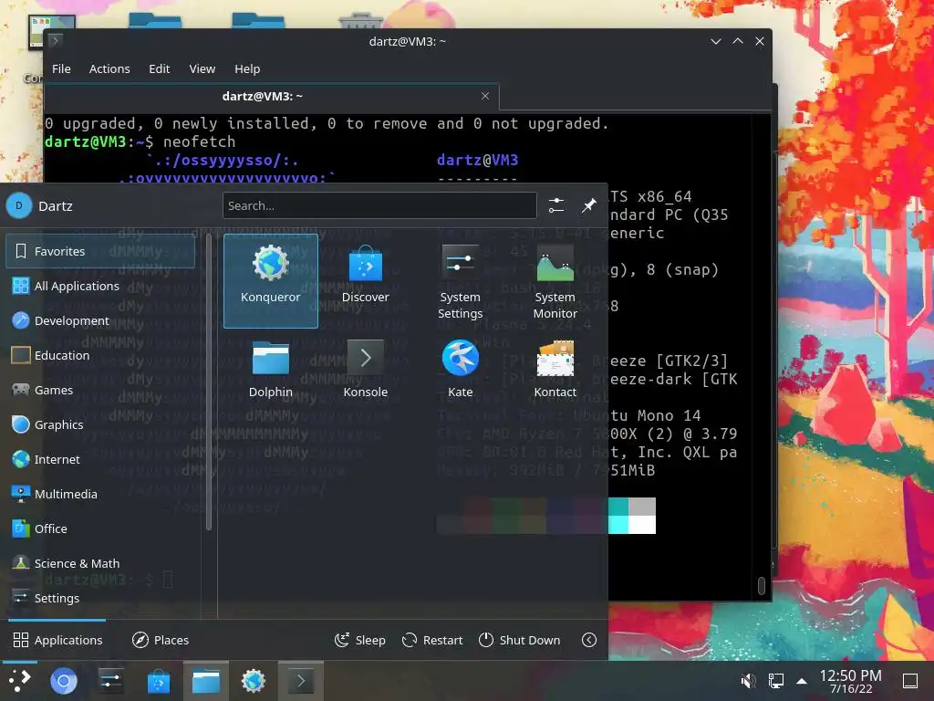The image size is (934, 701).
Task: Open blue circle browser in taskbar
Action: 64,681
